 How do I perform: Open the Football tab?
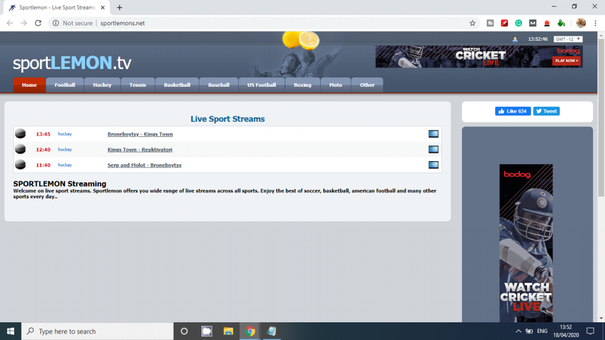click(x=65, y=85)
